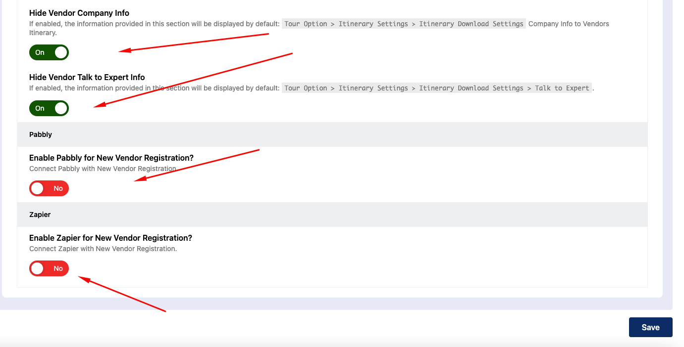Select the Zapier section header
The image size is (684, 347).
tap(40, 215)
